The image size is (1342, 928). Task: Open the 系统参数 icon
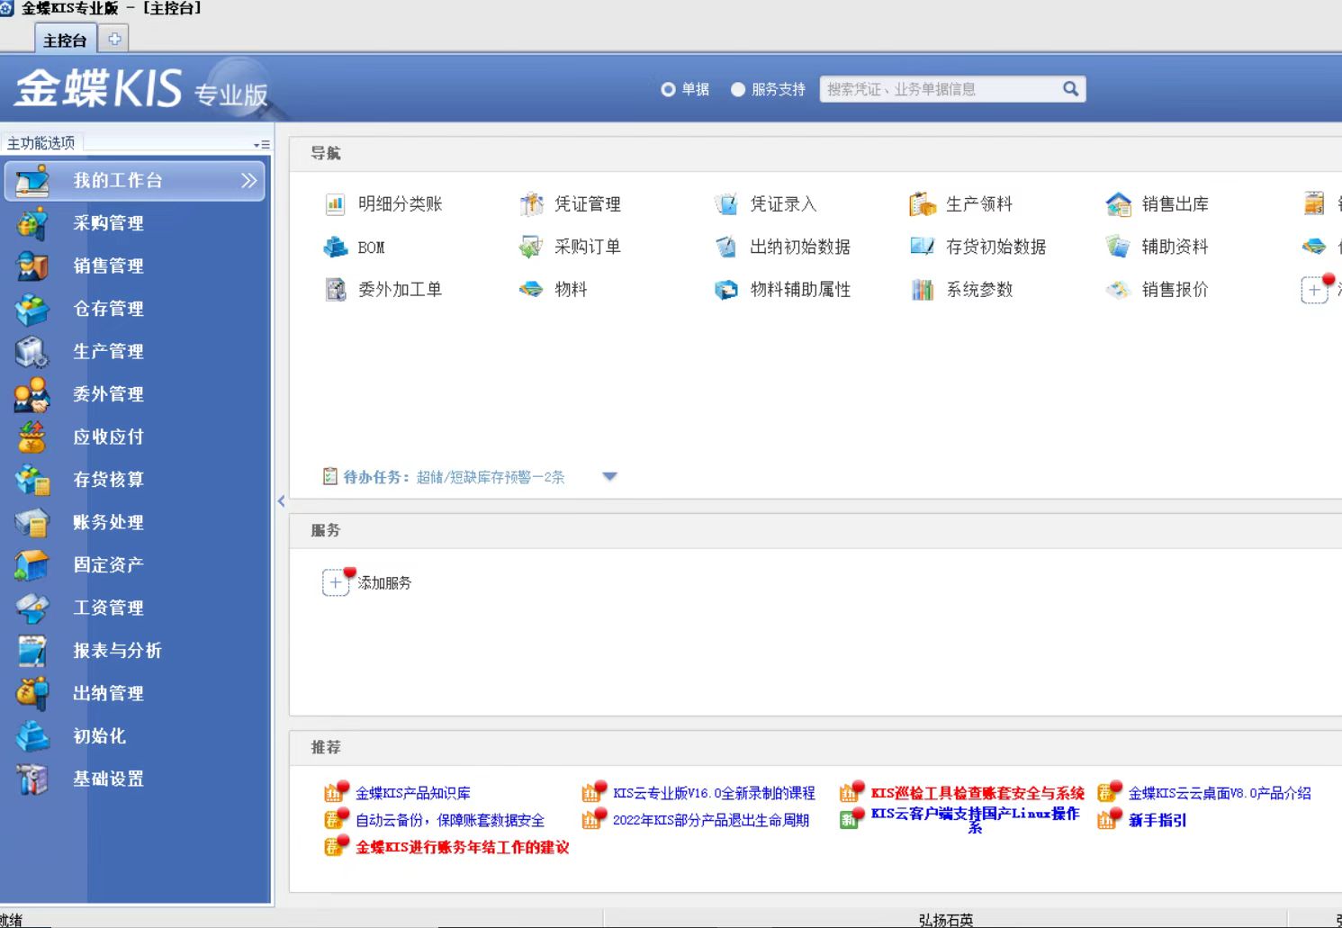click(x=923, y=290)
